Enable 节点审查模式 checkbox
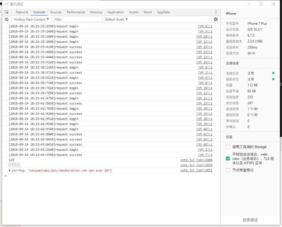The height and width of the screenshot is (227, 282). point(228,170)
